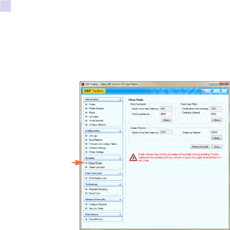The image size is (230, 230).
Task: Edit Front Card Path Cleaning Interval field
Action: (x=216, y=114)
